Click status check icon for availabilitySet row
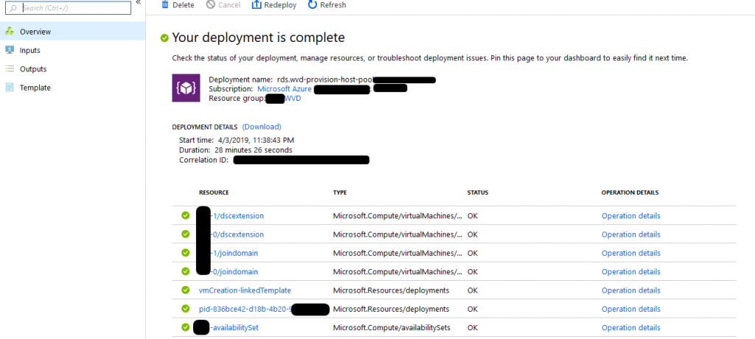755x339 pixels. point(185,327)
